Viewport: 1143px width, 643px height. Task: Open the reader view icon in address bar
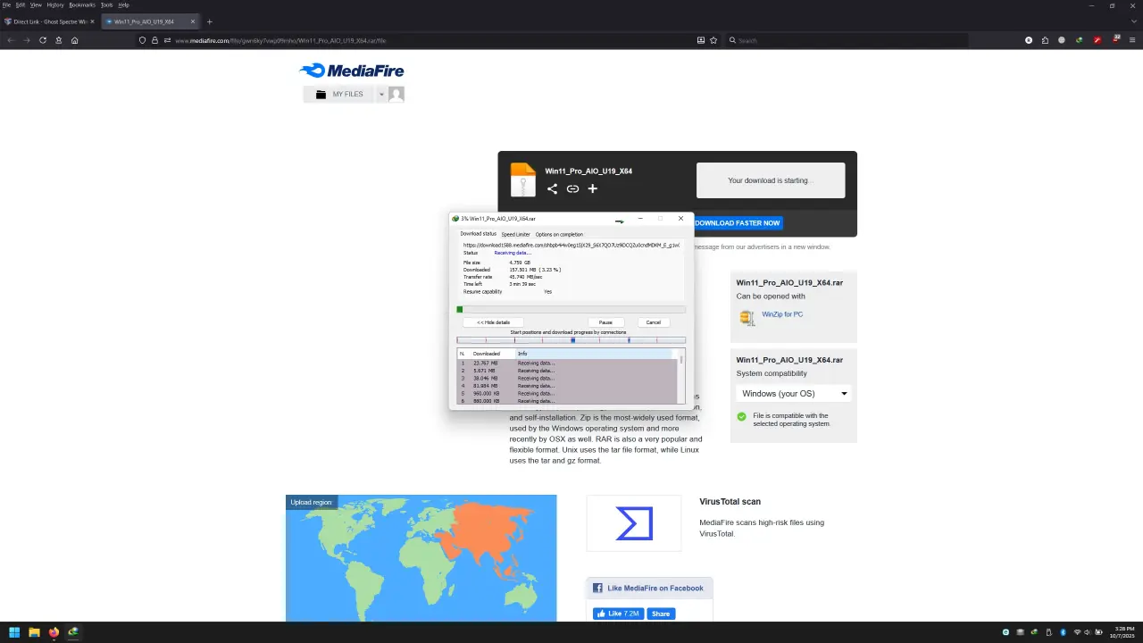[701, 40]
